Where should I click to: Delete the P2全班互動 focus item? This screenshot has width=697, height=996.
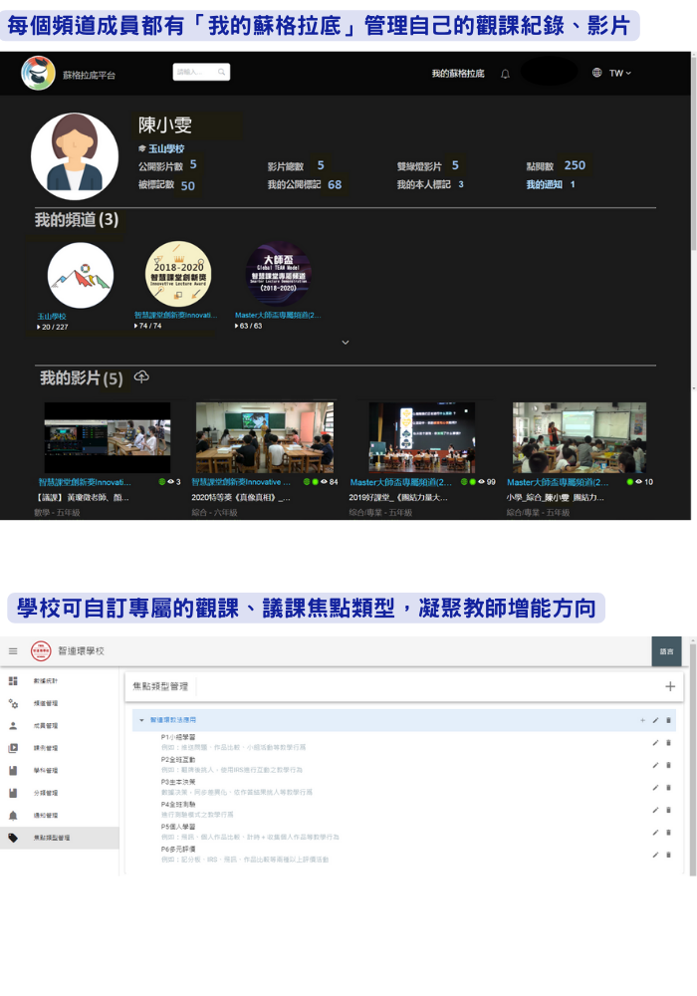tap(668, 766)
